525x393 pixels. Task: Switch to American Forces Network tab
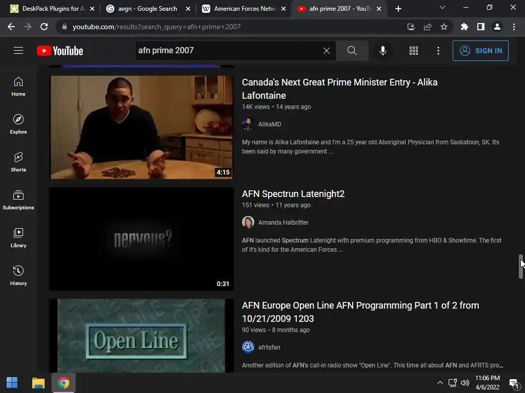point(245,9)
